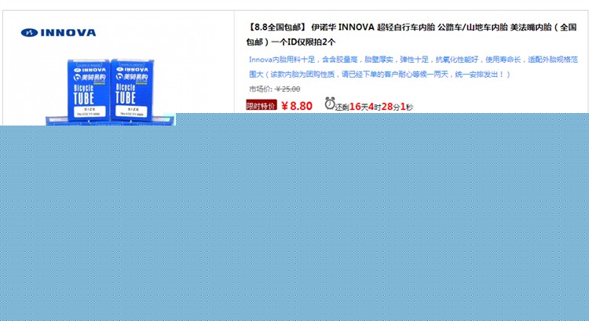Open the INNOVA inner tube product title link
589x321 pixels.
click(412, 35)
